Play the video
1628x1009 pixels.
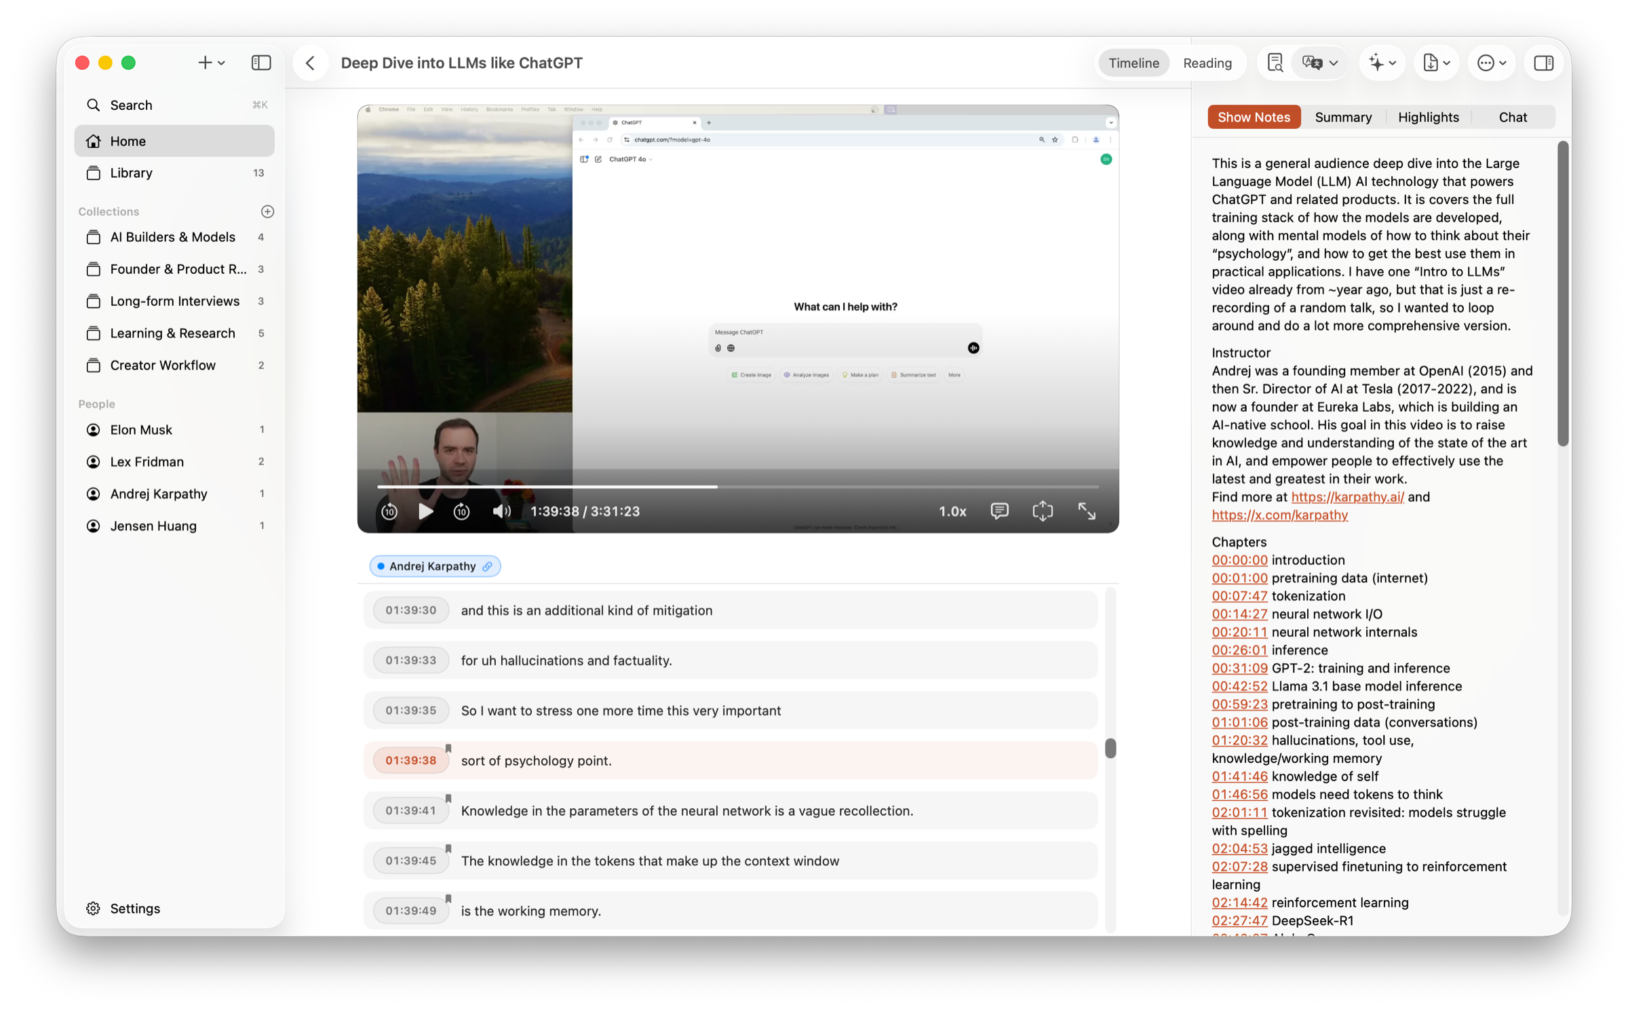(x=425, y=511)
